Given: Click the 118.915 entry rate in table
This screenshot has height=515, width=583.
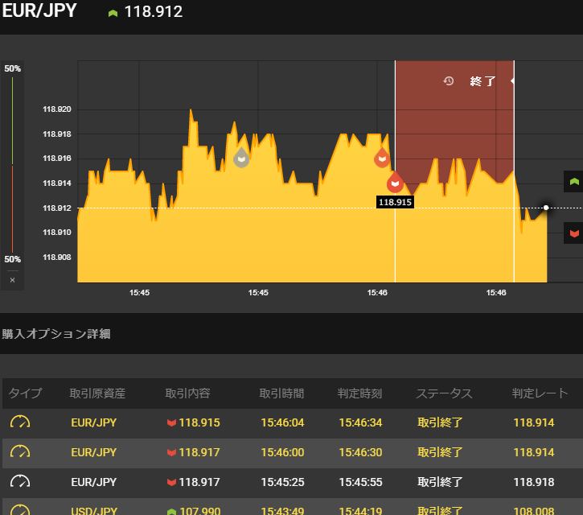Looking at the screenshot, I should click(199, 422).
